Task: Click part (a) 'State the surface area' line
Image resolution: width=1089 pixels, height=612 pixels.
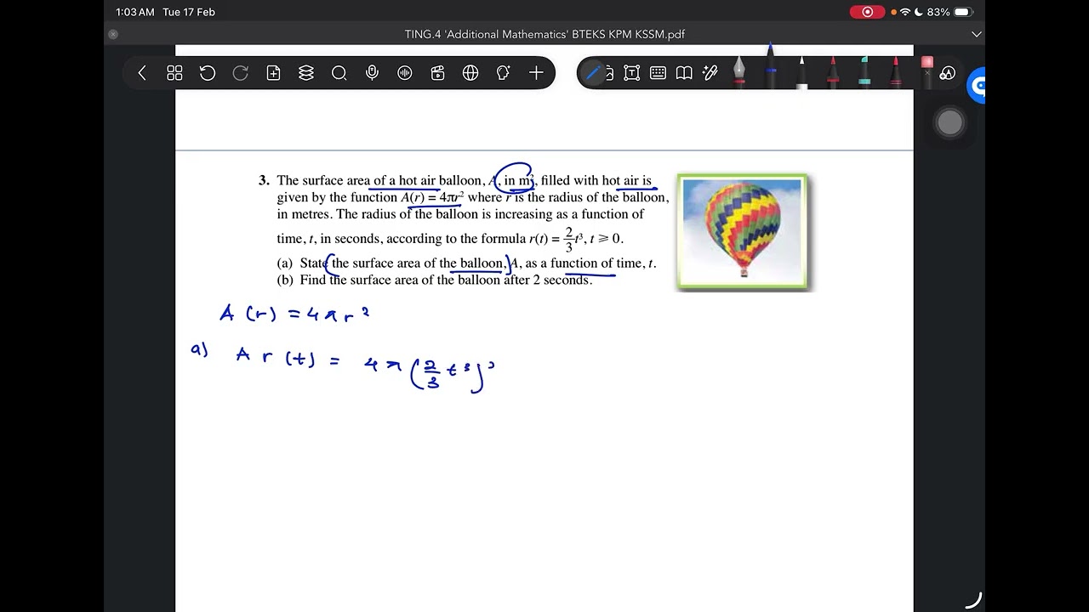Action: (x=466, y=263)
